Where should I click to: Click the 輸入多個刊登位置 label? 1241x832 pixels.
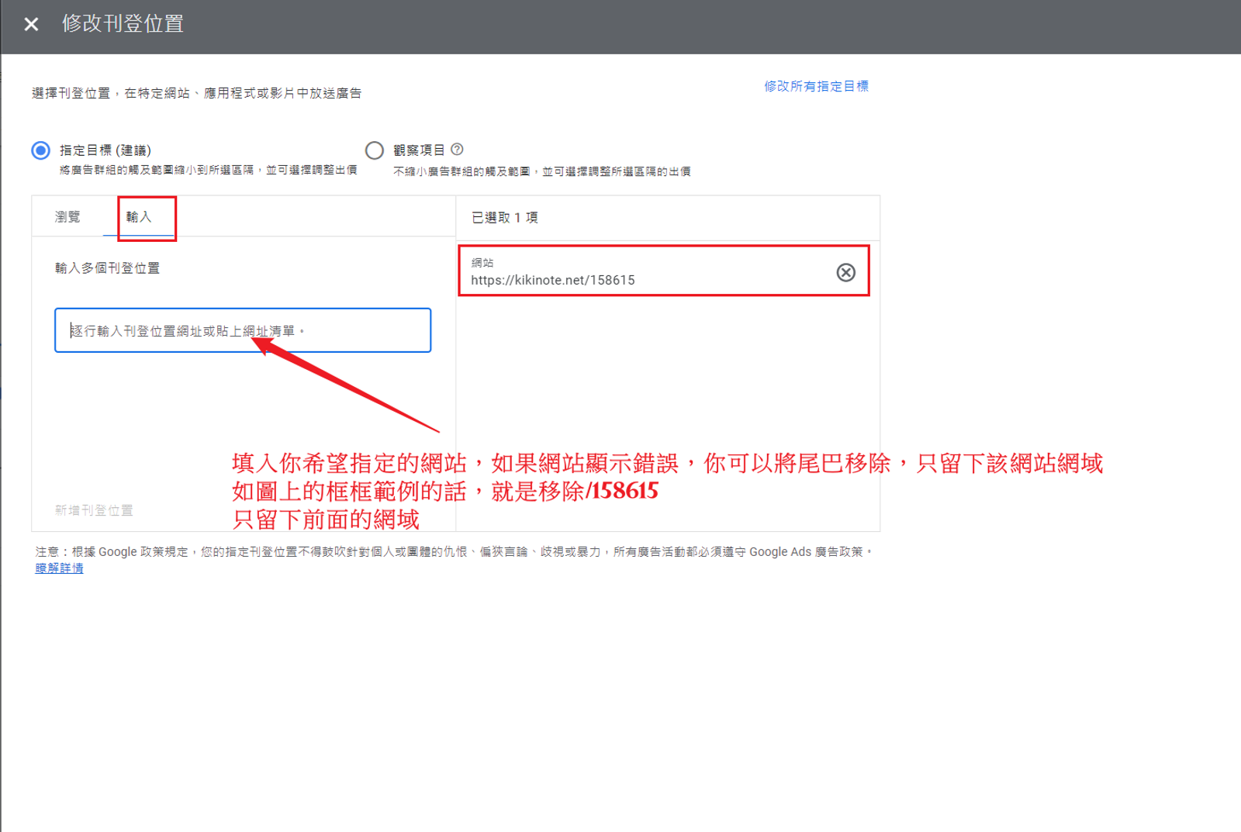pyautogui.click(x=107, y=268)
